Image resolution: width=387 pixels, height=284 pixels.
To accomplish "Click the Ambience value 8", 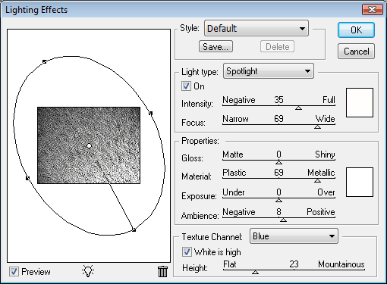I will click(x=278, y=212).
